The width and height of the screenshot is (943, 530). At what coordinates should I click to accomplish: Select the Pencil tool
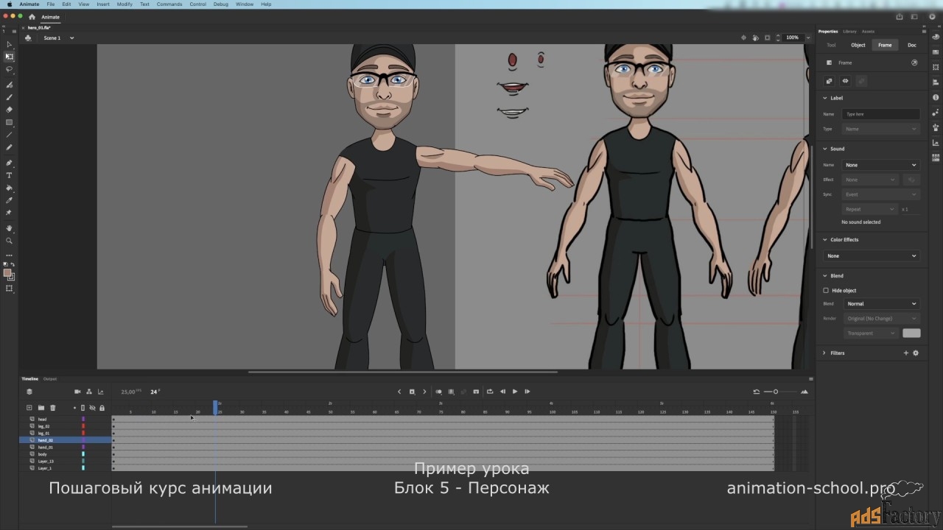[x=10, y=147]
